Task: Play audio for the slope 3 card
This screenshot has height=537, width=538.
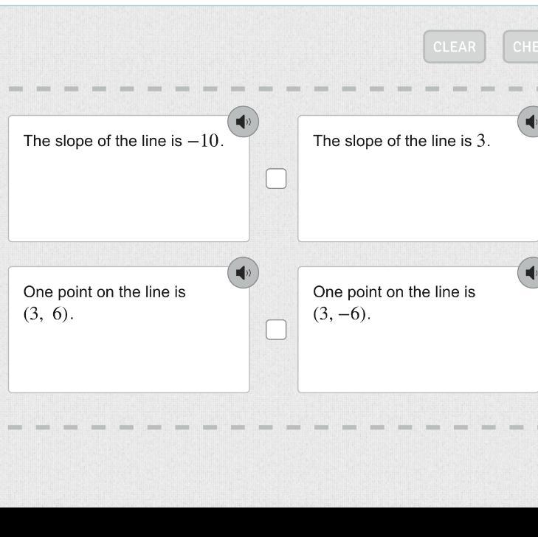Action: [x=531, y=121]
